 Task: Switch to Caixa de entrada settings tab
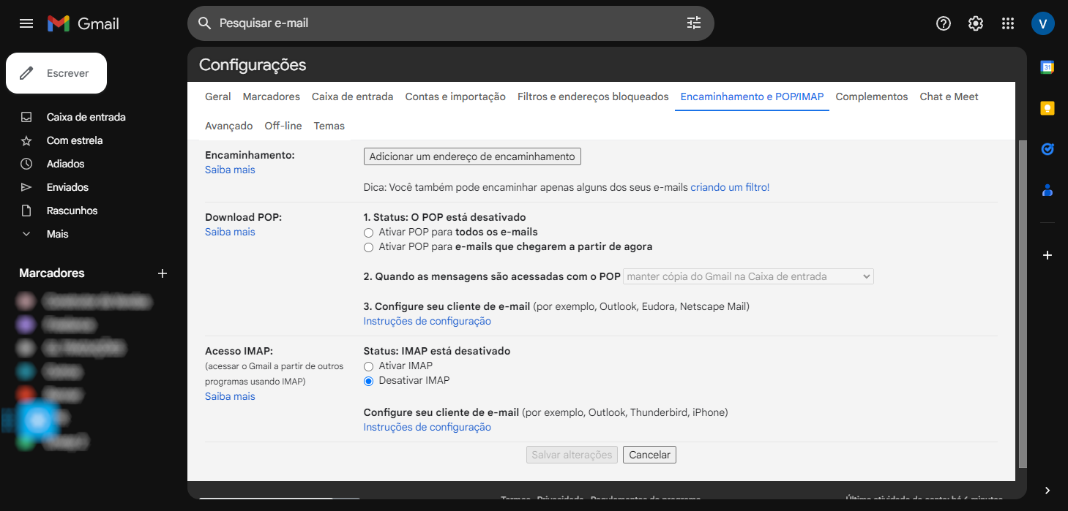coord(353,96)
